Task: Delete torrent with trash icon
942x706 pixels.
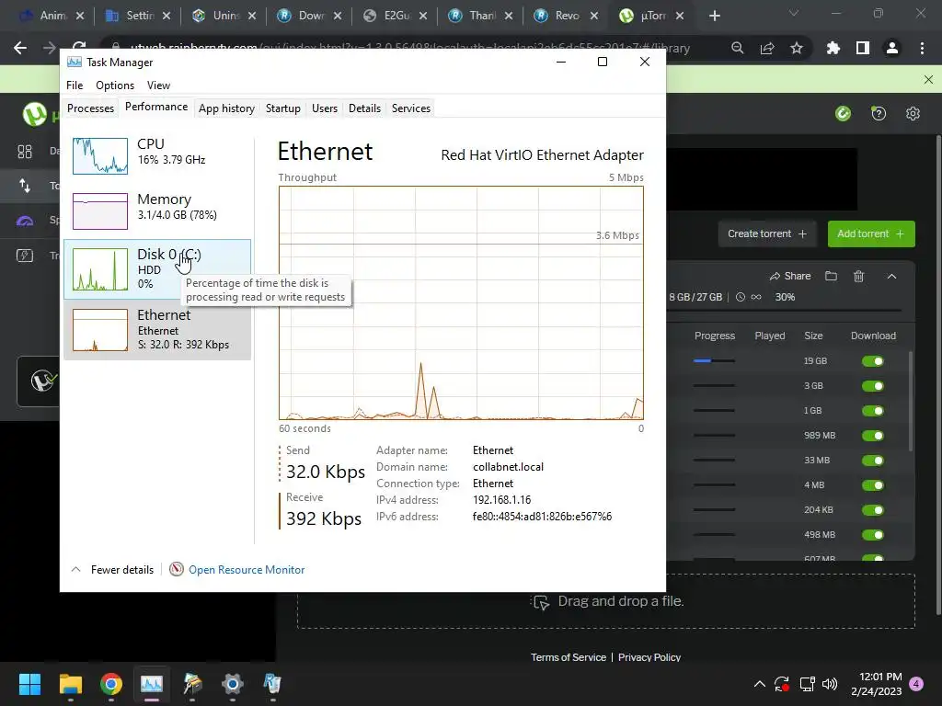Action: tap(859, 276)
